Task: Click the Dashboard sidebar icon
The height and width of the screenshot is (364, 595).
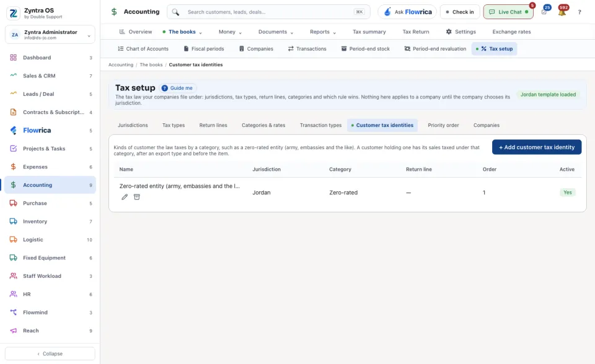Action: [x=13, y=58]
